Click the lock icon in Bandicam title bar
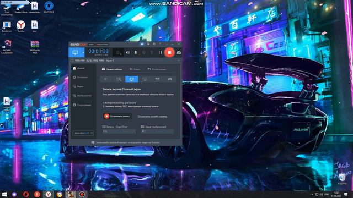This screenshot has width=353, height=198. click(x=142, y=44)
